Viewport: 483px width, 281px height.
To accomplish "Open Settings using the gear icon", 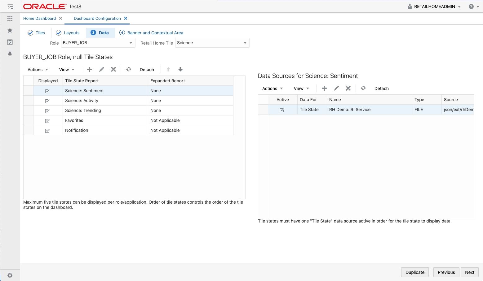I will (x=10, y=275).
